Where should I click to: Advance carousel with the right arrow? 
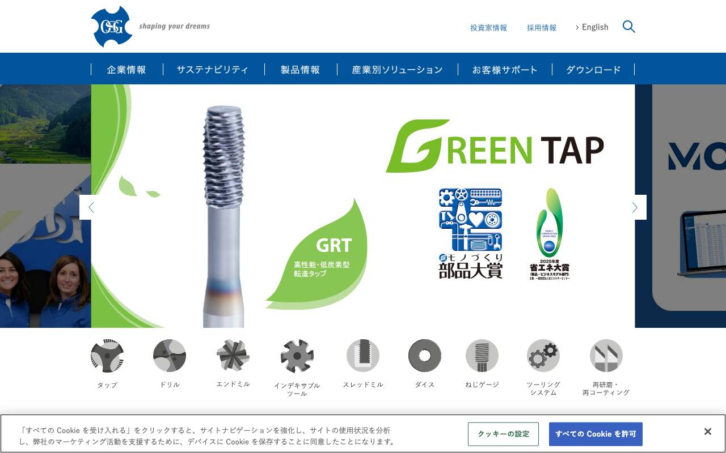635,207
